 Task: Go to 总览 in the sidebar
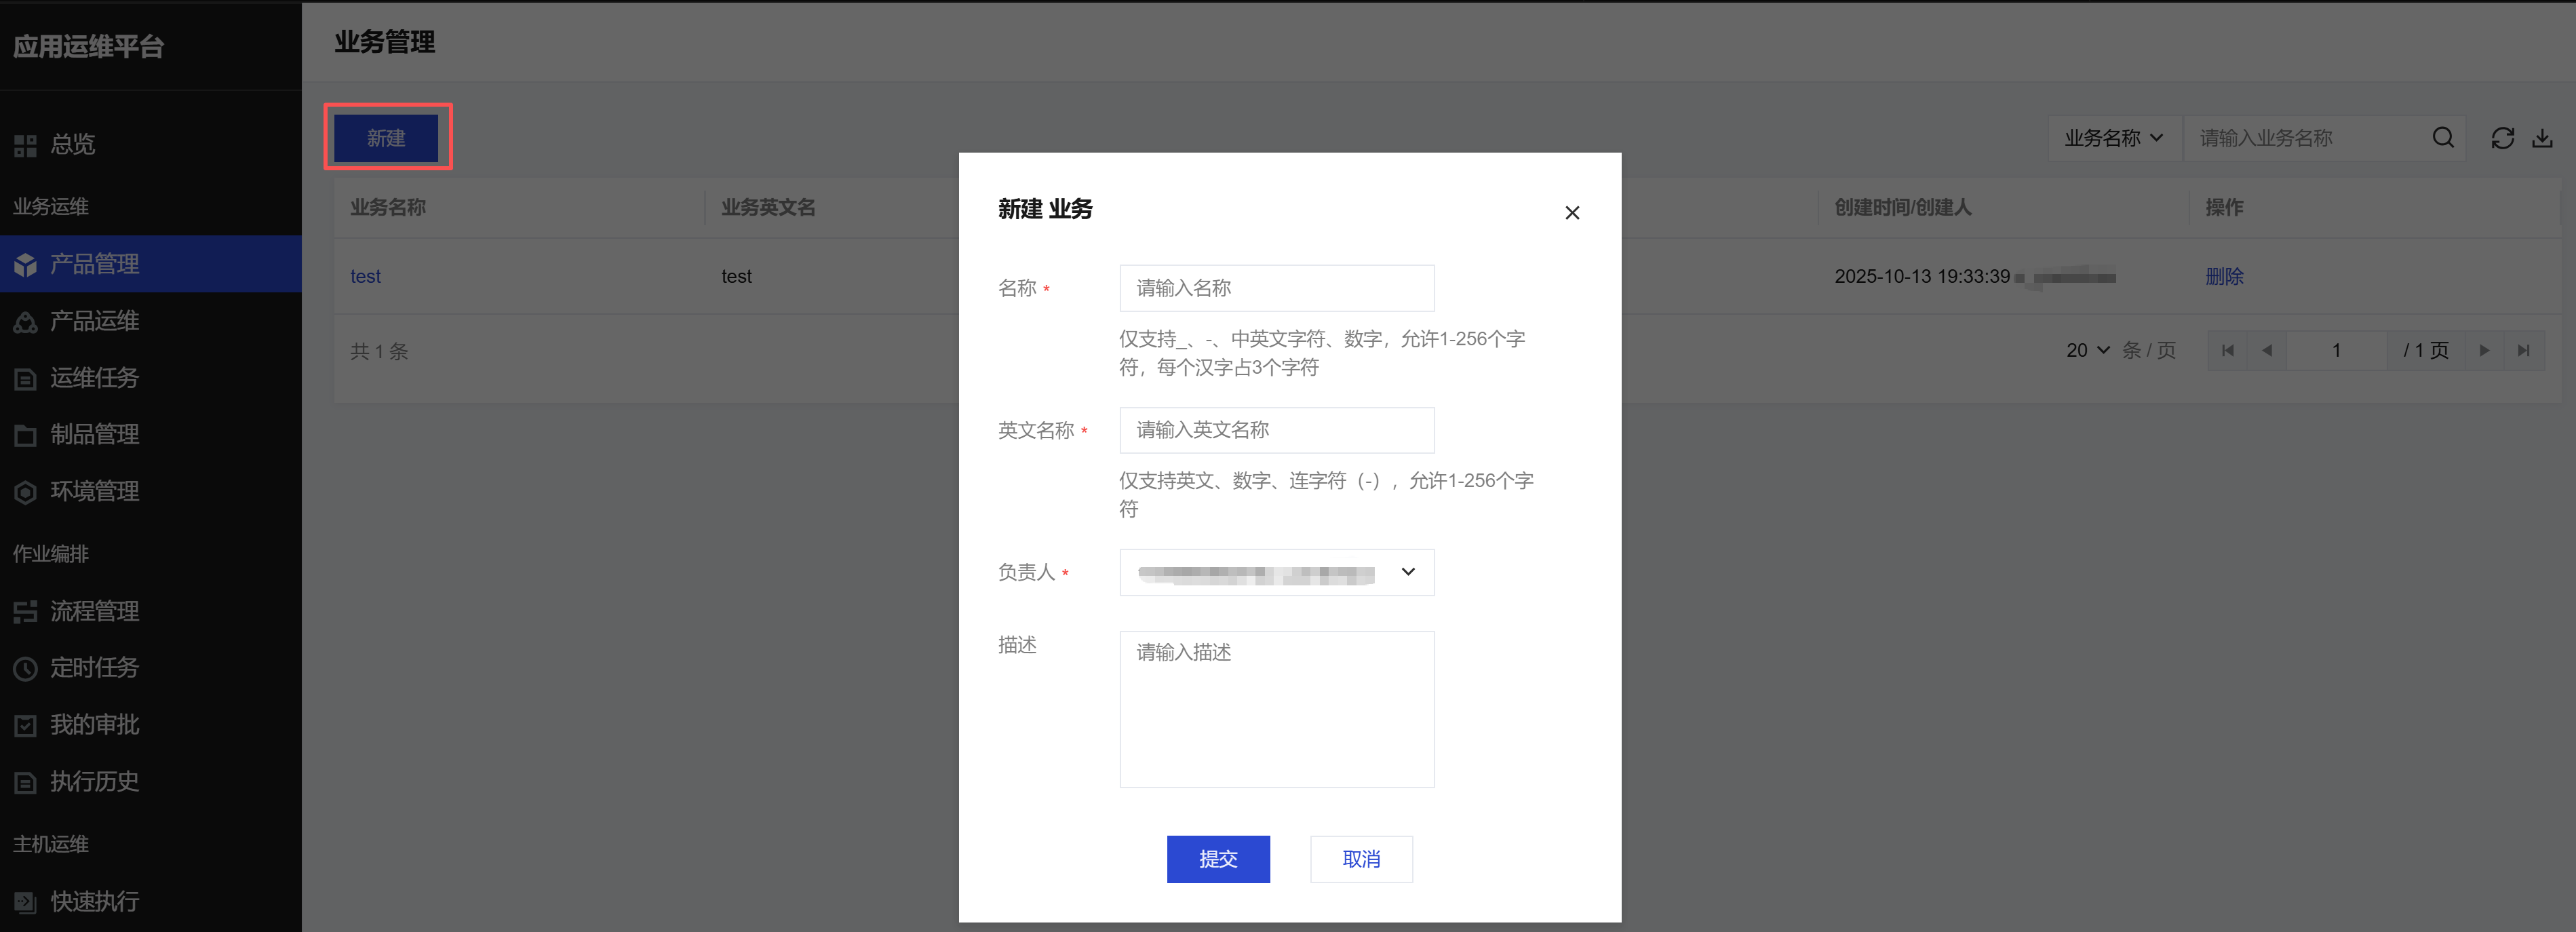pos(72,145)
